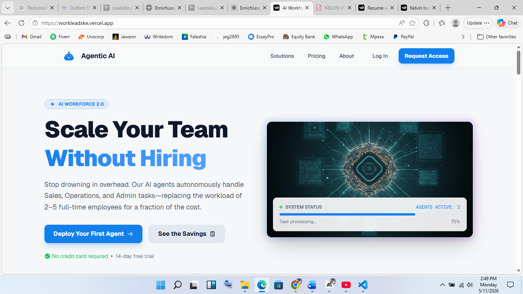The image size is (523, 294).
Task: Open the PayPal bookmark
Action: (x=403, y=37)
